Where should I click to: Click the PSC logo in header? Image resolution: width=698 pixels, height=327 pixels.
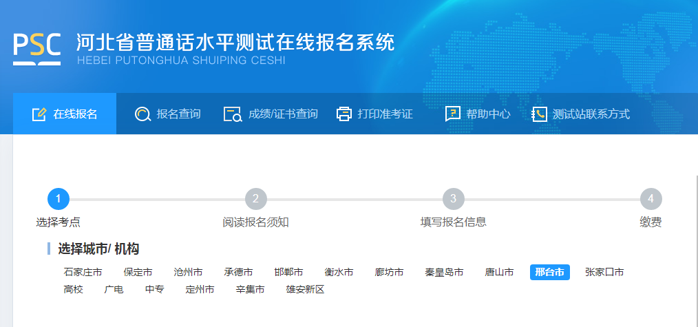(x=36, y=49)
